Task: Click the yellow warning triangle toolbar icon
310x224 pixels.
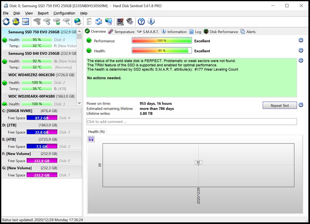Action: pyautogui.click(x=16, y=22)
